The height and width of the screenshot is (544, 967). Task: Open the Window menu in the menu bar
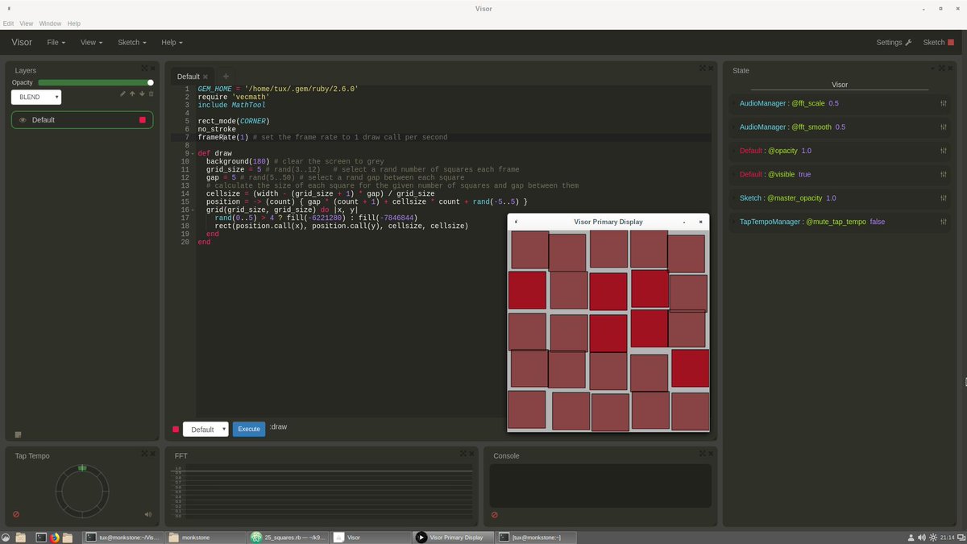click(50, 23)
